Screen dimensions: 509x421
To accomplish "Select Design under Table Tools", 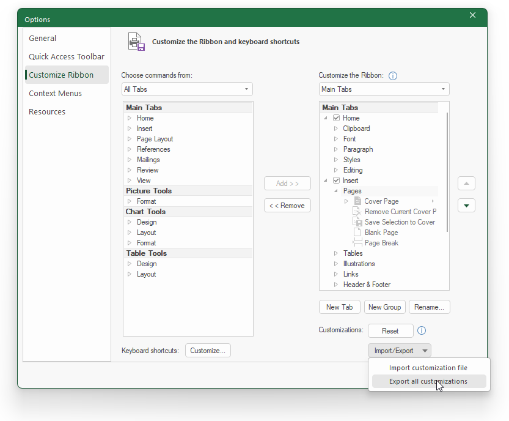I will (147, 264).
